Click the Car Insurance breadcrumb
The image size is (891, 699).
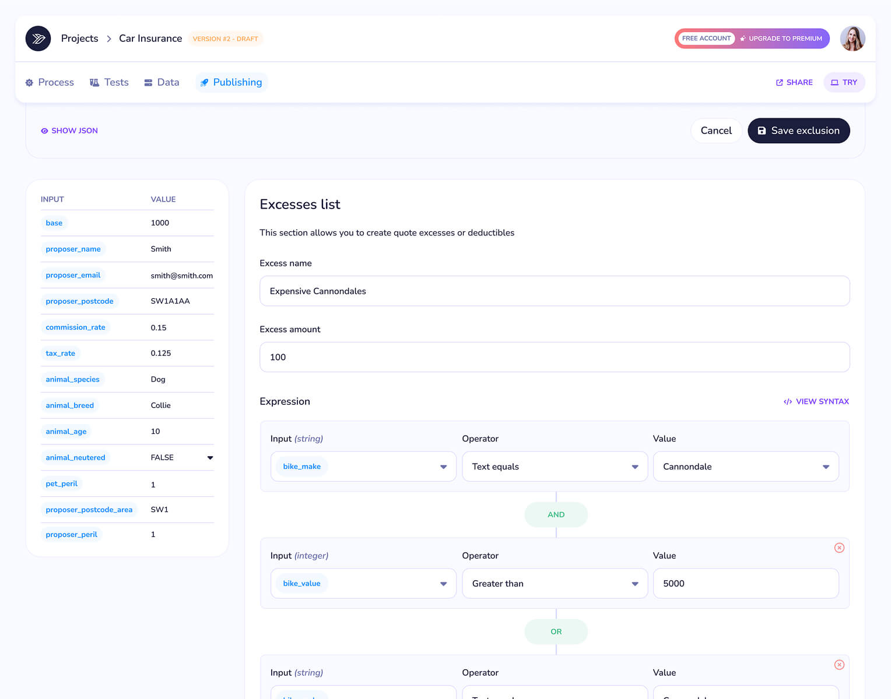point(150,38)
